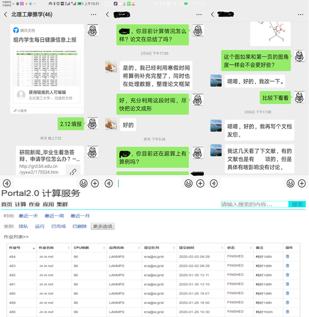
Task: Tap the message text field in the middle chat
Action: click(150, 183)
